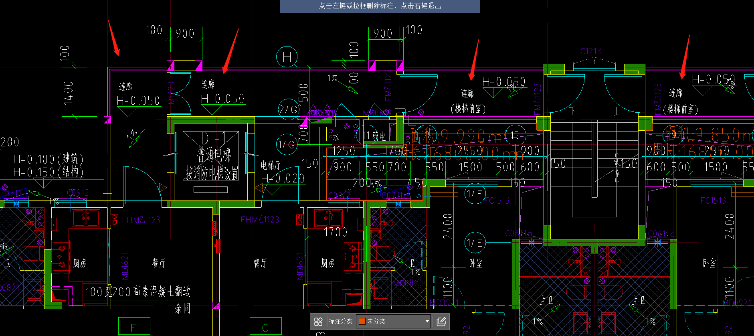754x336 pixels.
Task: Click the edit annotation layers icon
Action: tap(441, 322)
